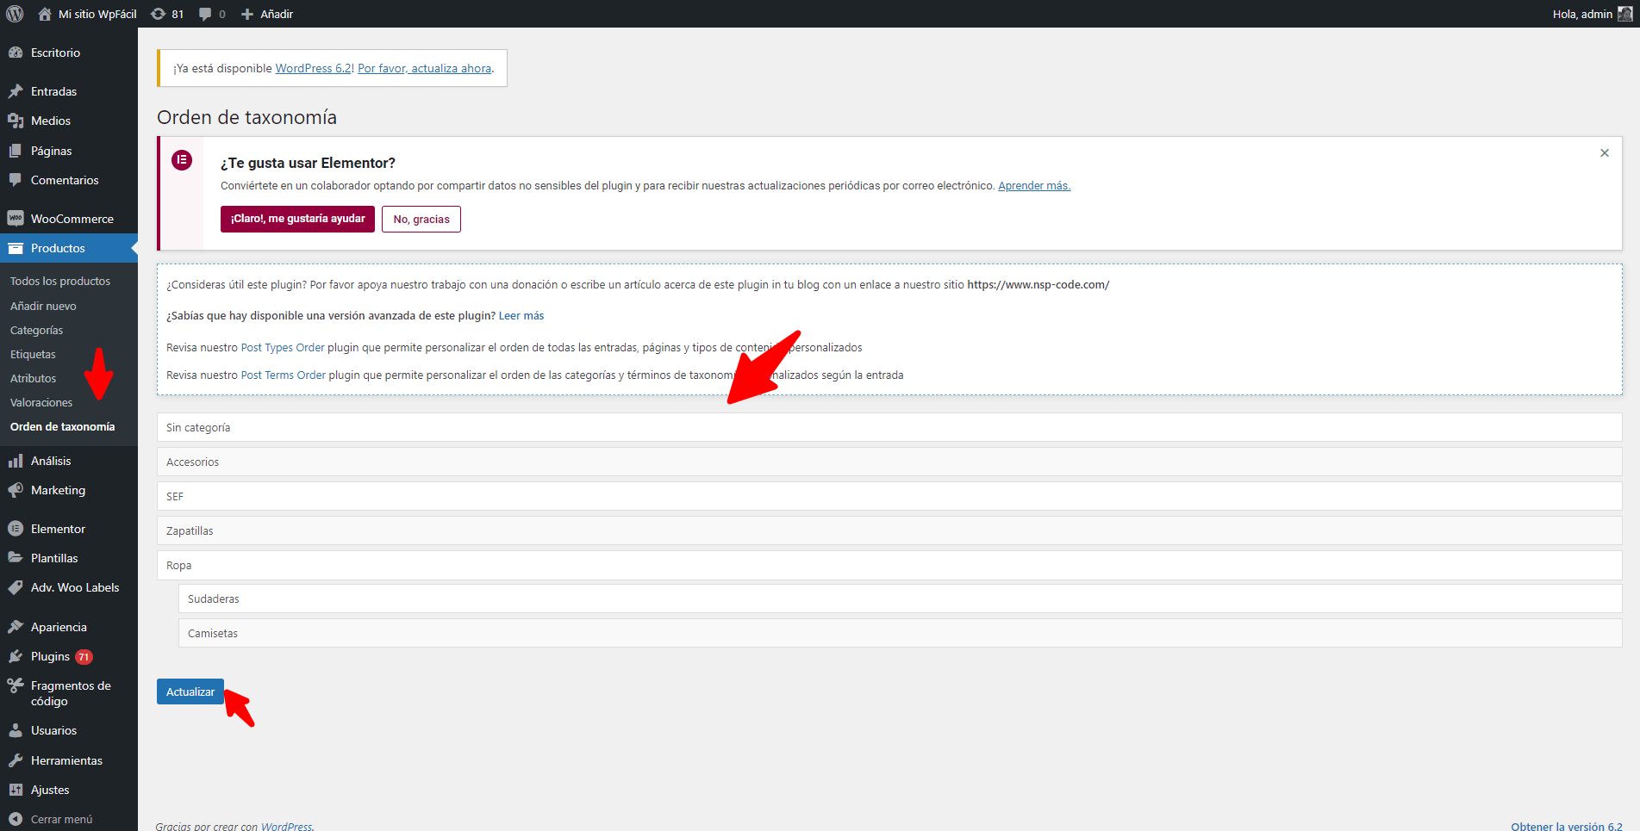The image size is (1640, 831).
Task: Click the Elementor icon in sidebar
Action: [x=16, y=529]
